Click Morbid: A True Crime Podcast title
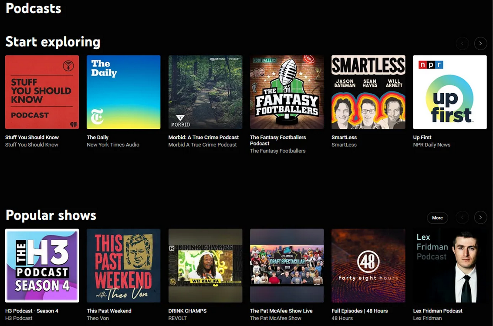This screenshot has height=326, width=493. tap(203, 138)
